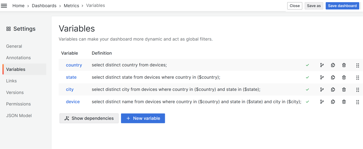
Task: Delete the city variable
Action: (344, 90)
